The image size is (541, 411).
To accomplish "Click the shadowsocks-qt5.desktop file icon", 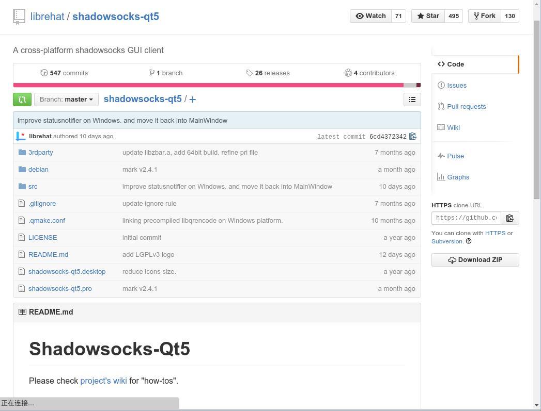I will pyautogui.click(x=22, y=271).
